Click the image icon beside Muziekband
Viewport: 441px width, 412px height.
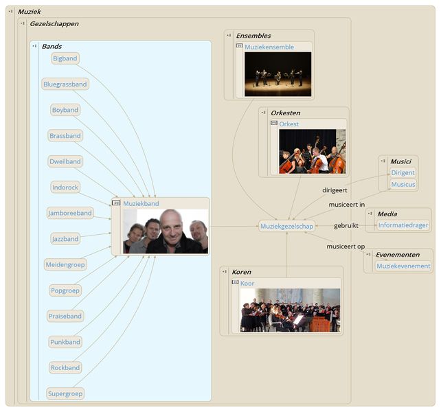pyautogui.click(x=116, y=203)
